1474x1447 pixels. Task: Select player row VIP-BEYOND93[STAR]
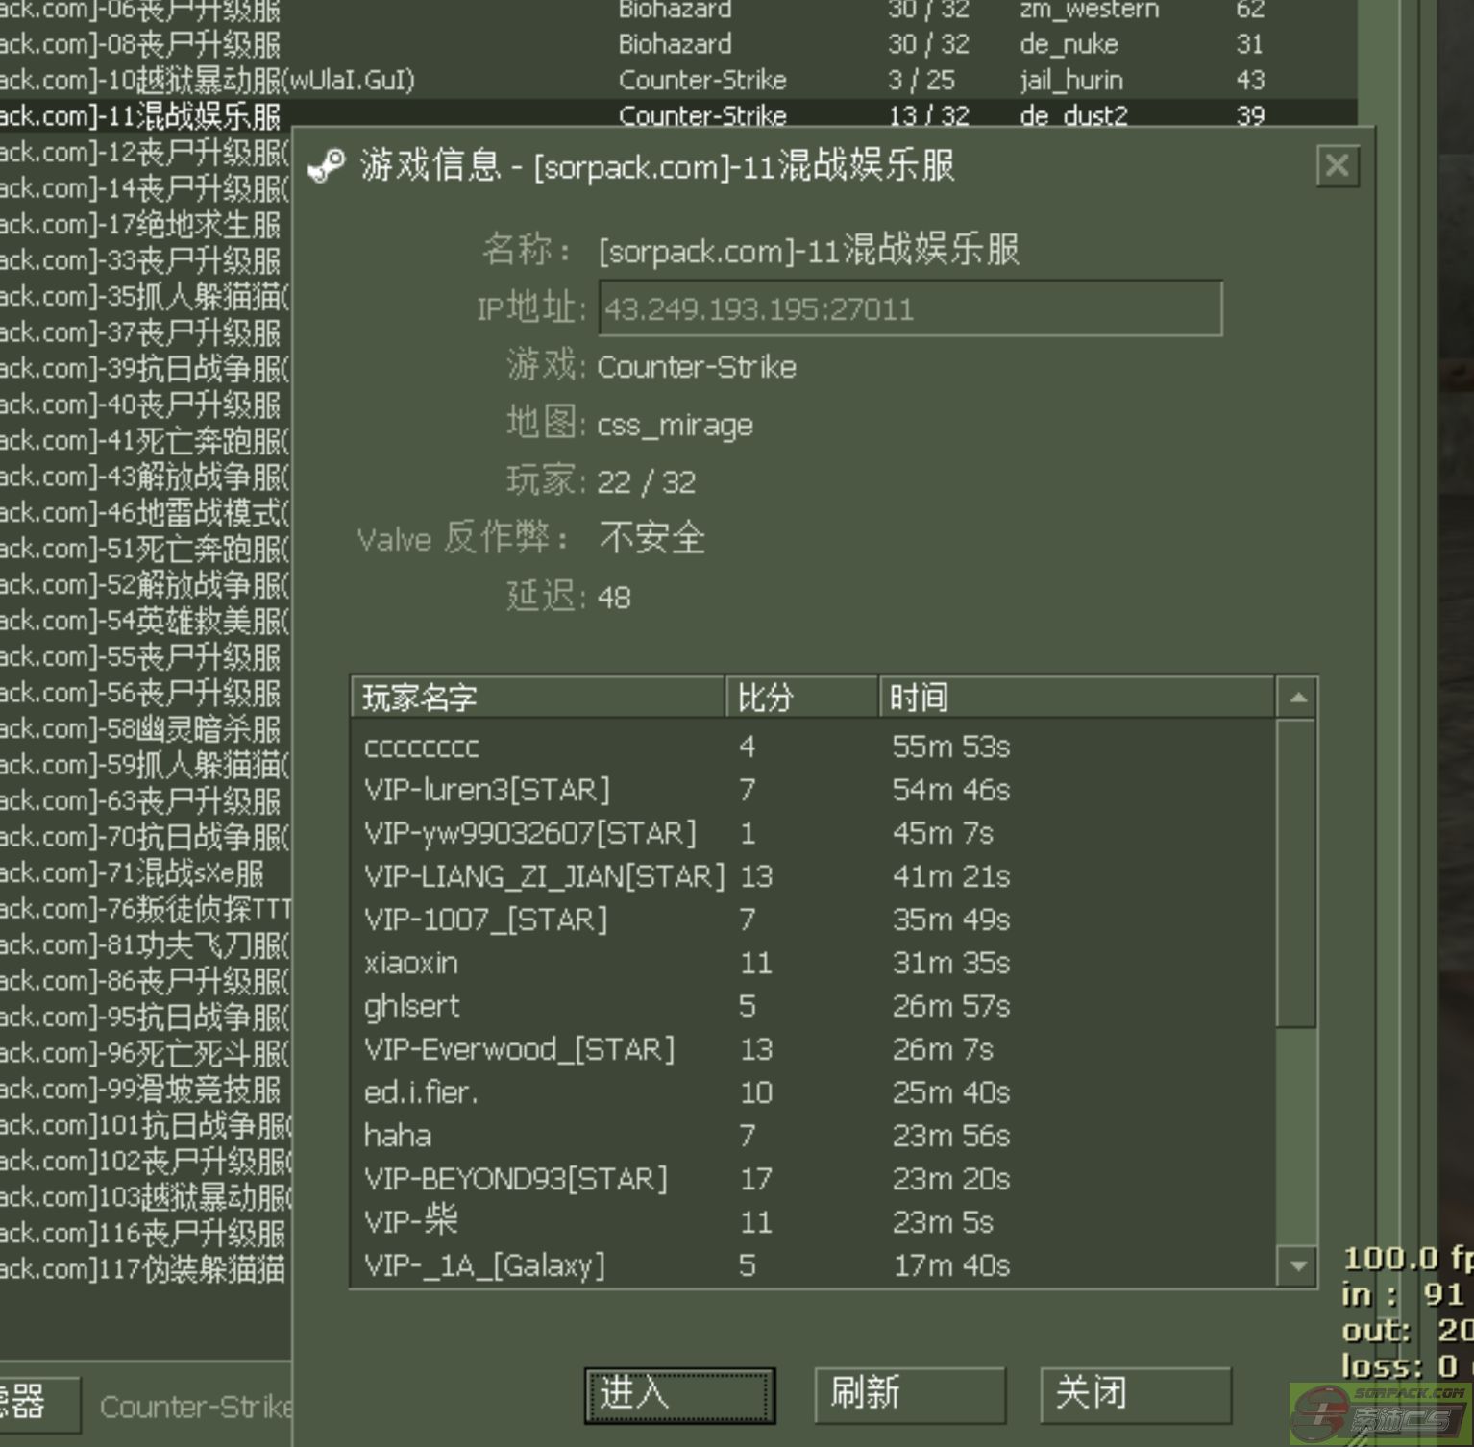point(814,1179)
